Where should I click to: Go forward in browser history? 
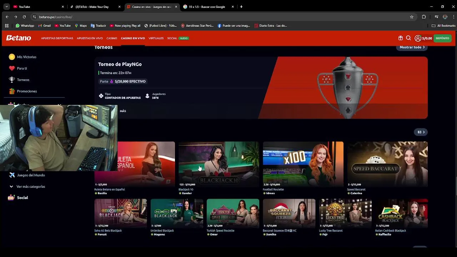pyautogui.click(x=16, y=17)
